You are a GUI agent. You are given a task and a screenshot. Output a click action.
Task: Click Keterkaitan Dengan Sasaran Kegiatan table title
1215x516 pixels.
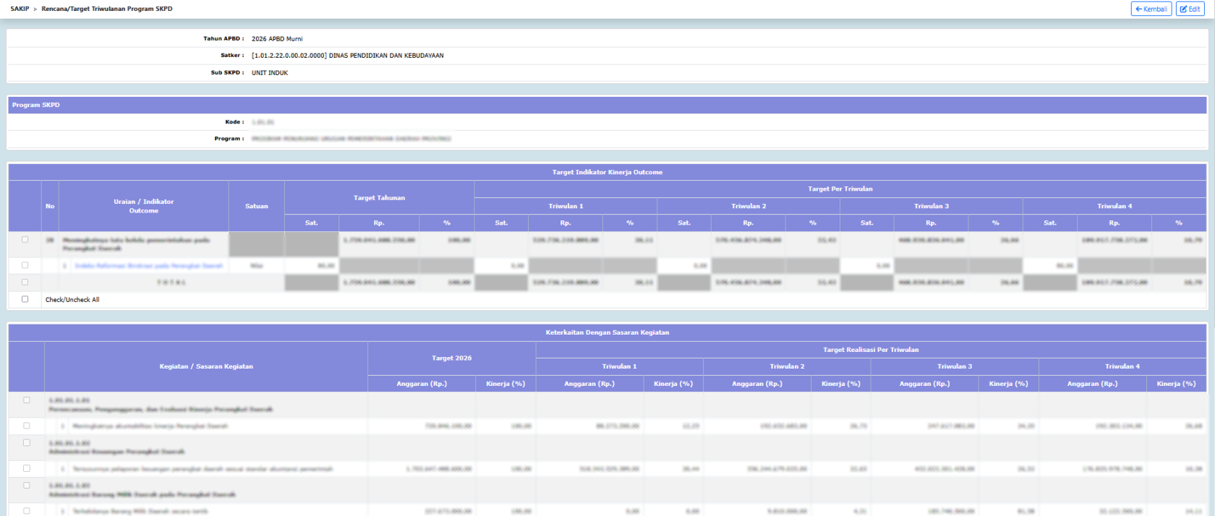pyautogui.click(x=607, y=332)
